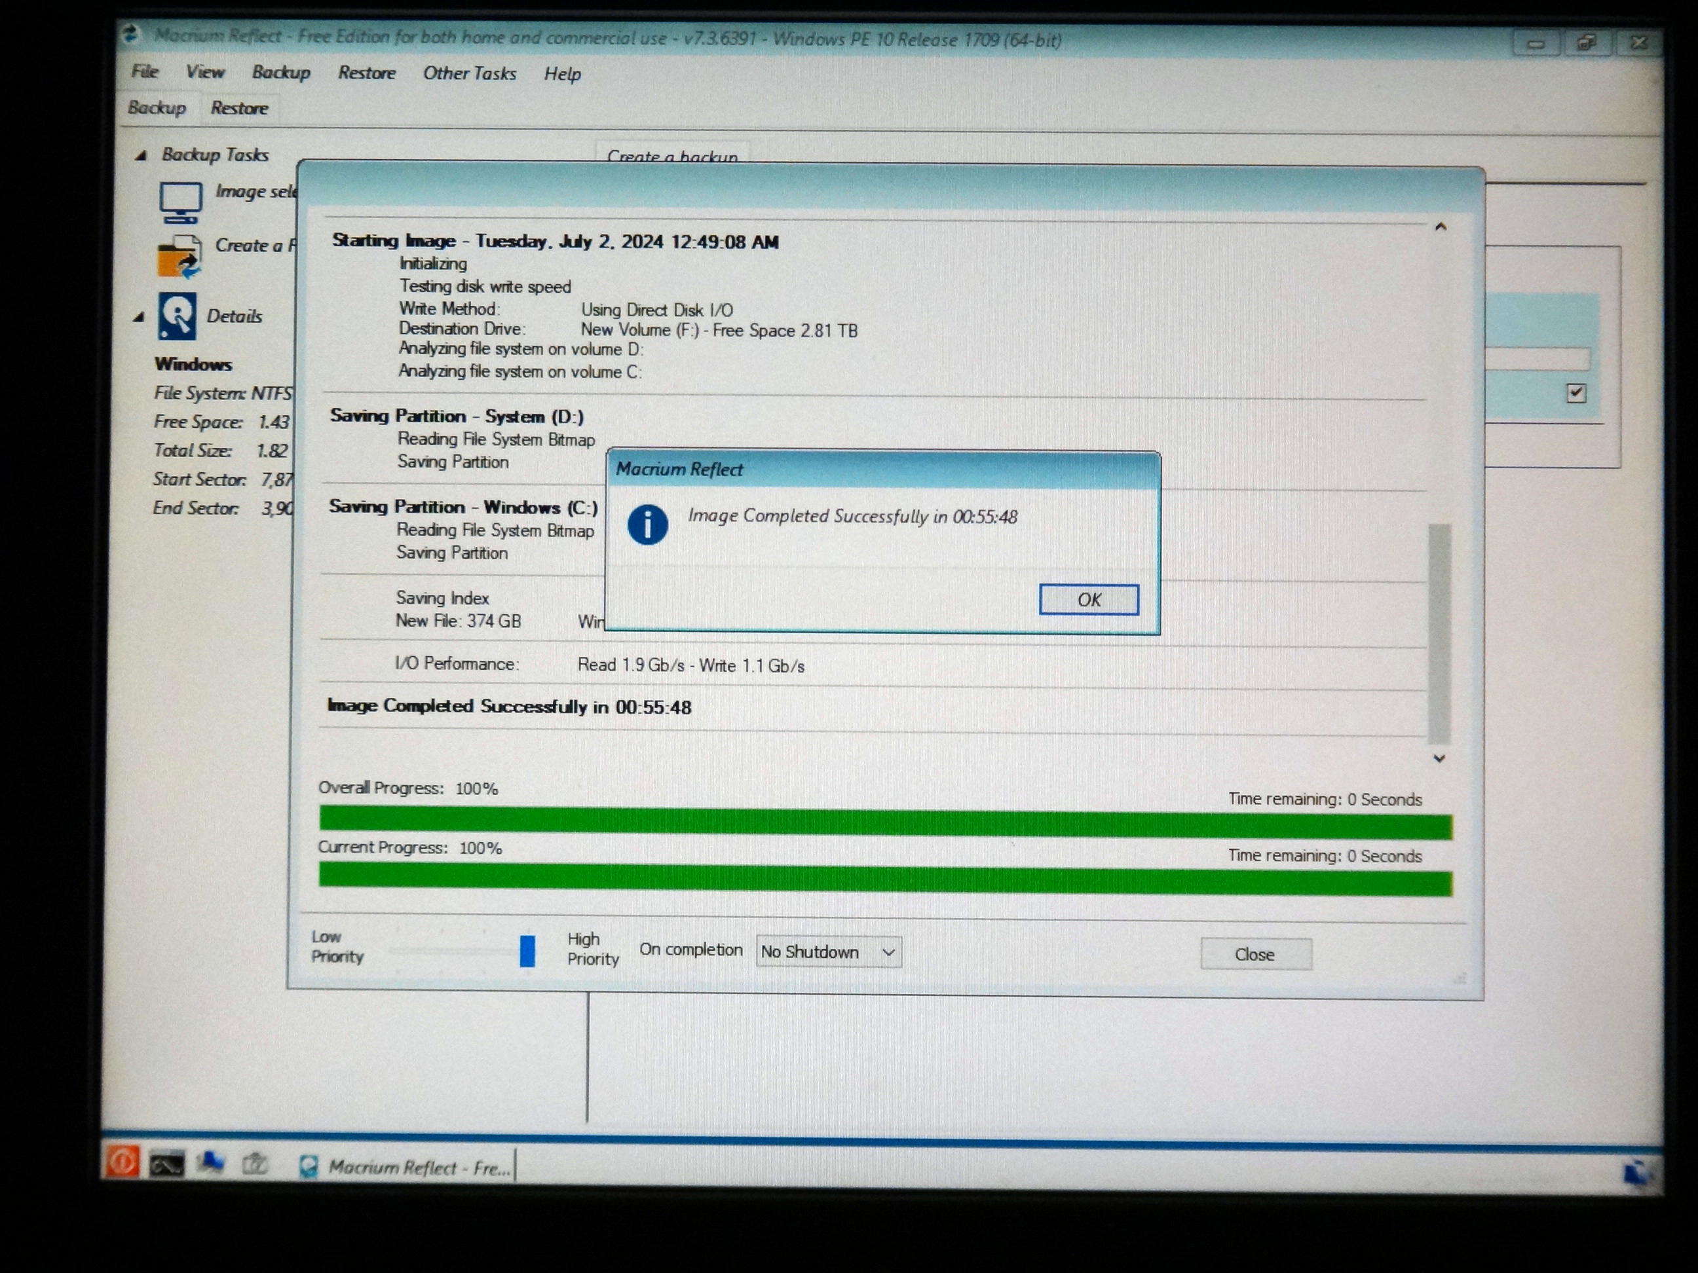
Task: Toggle the checkbox in the background disk panel
Action: tap(1576, 393)
